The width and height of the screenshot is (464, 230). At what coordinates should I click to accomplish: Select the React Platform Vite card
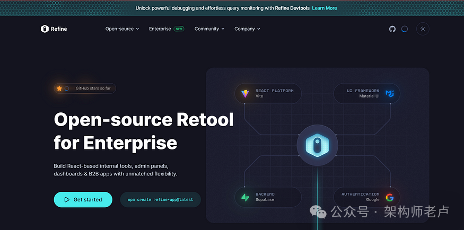(268, 93)
